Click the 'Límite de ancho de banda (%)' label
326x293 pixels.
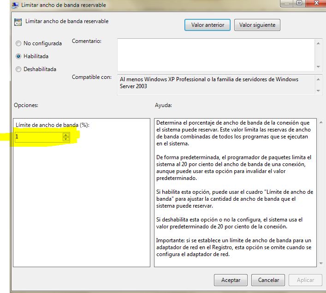[x=53, y=125]
